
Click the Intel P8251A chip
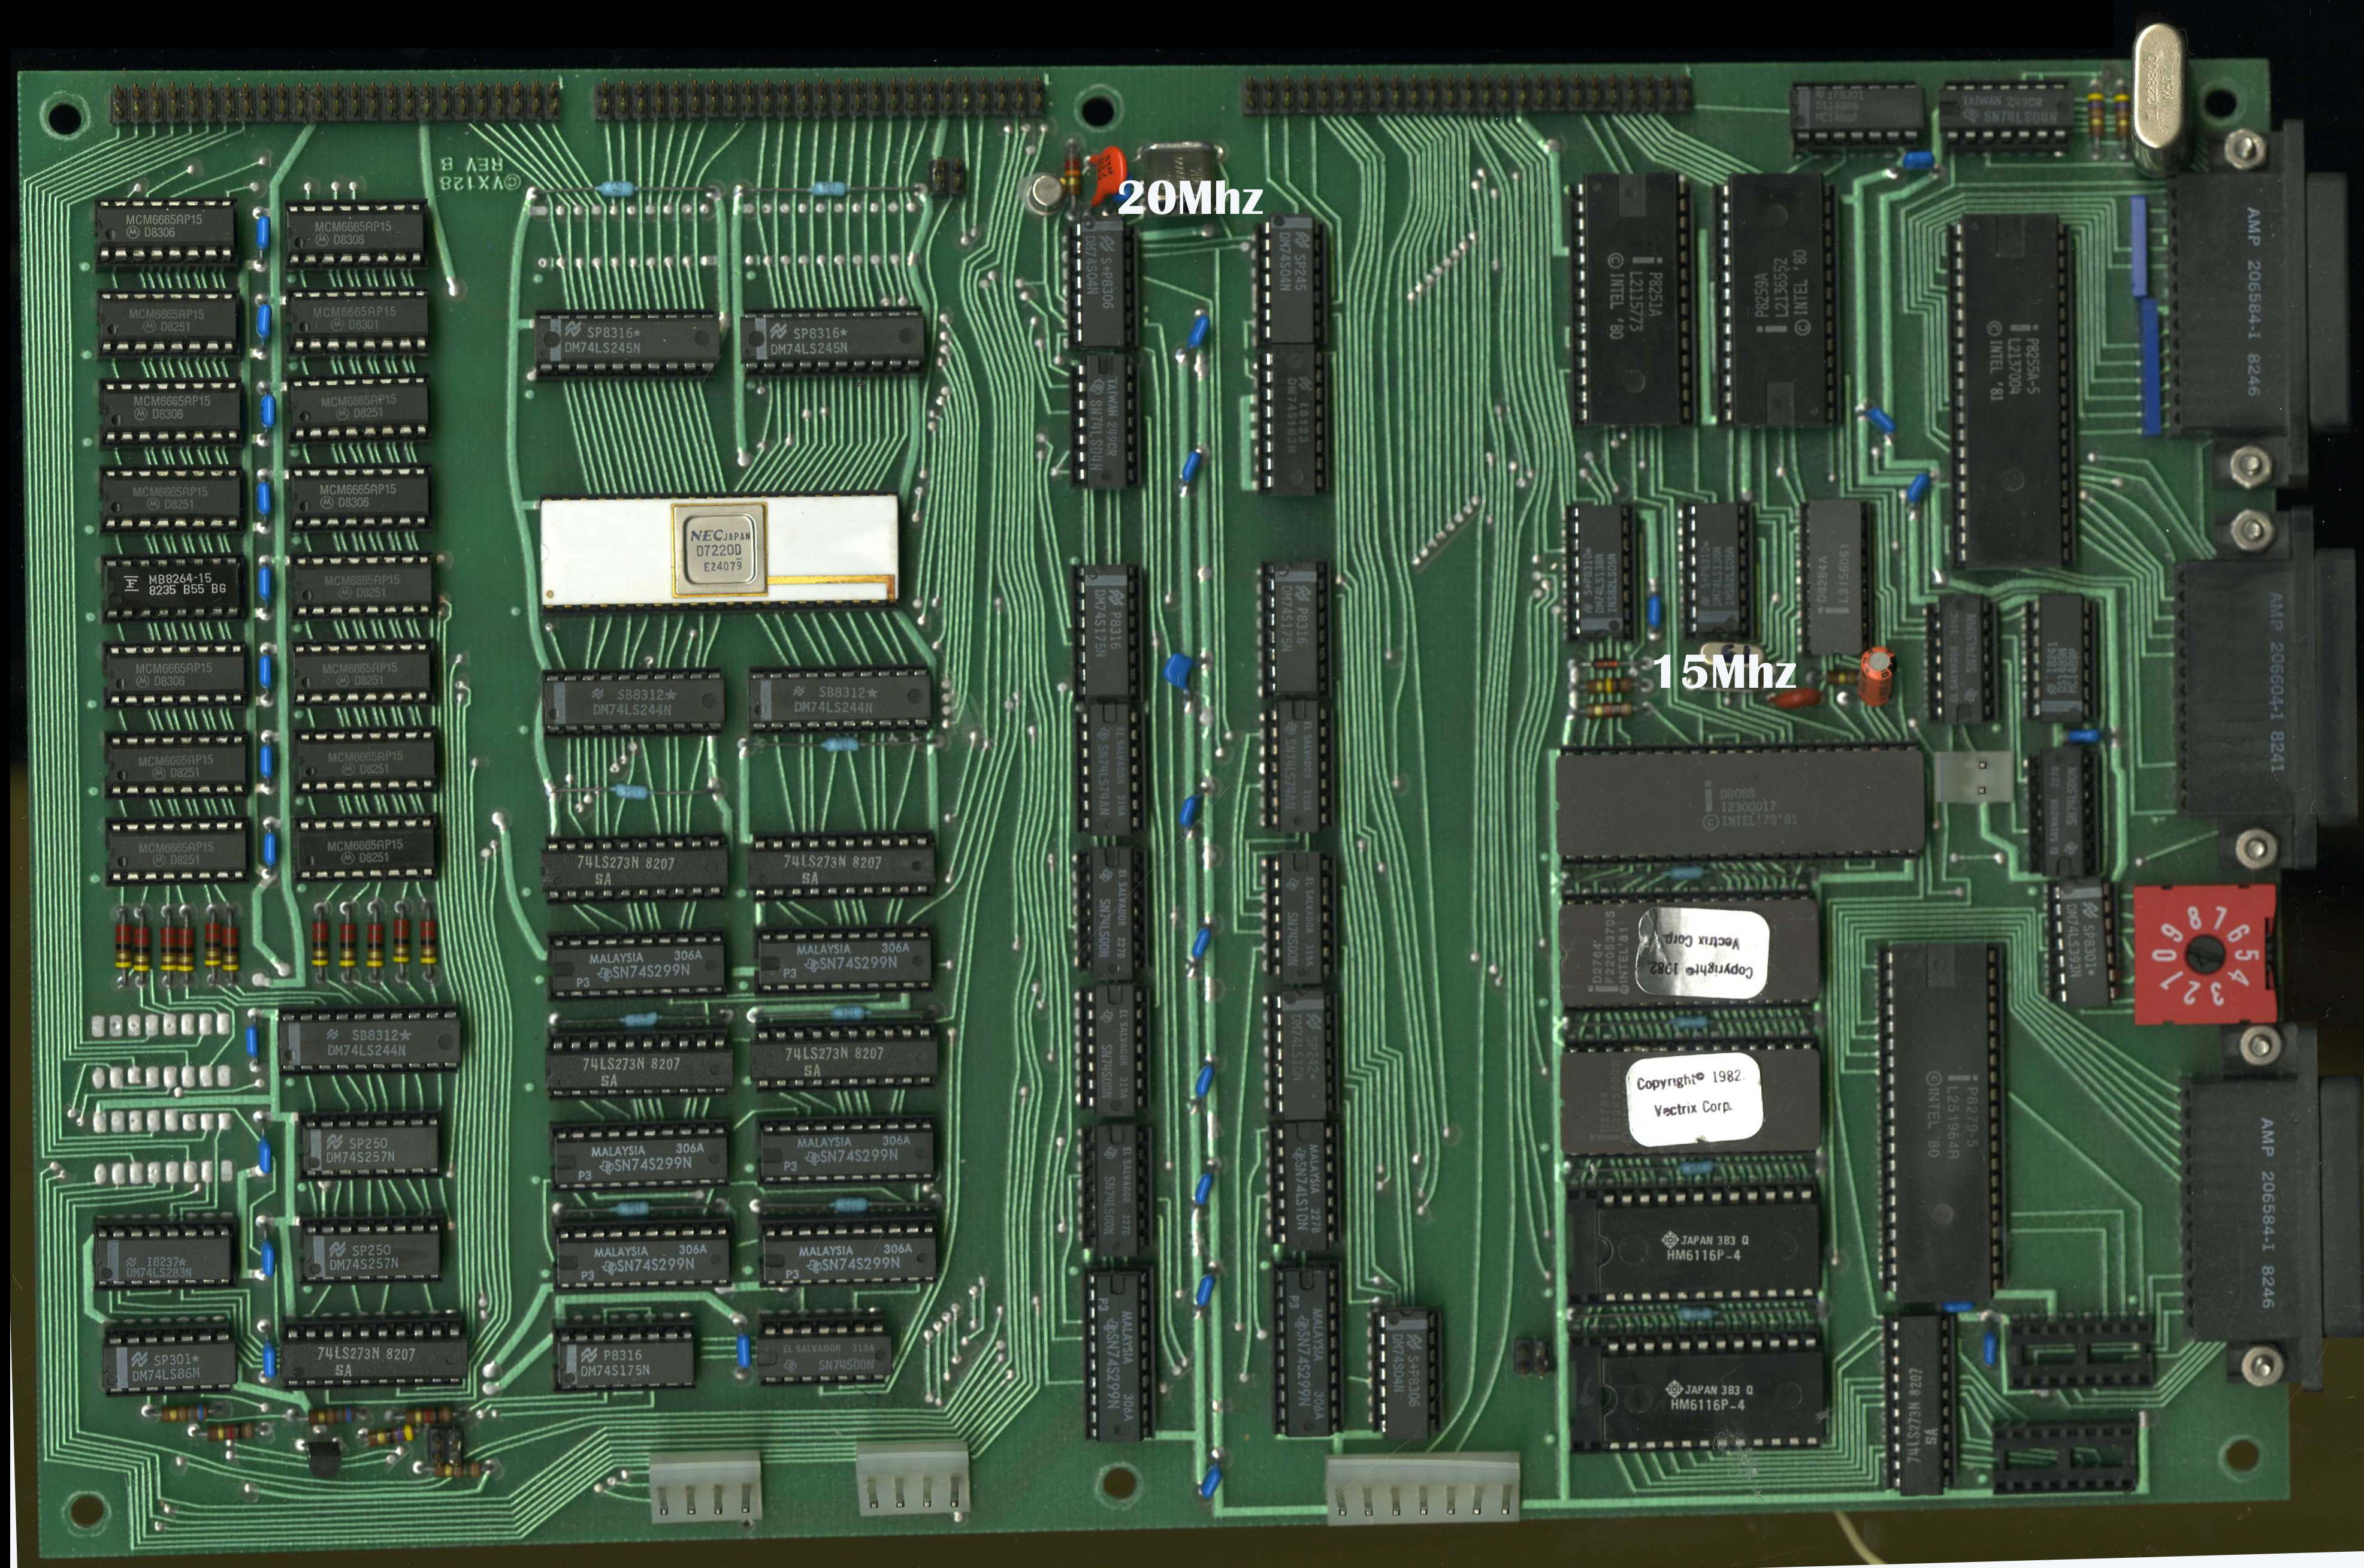(x=1633, y=299)
